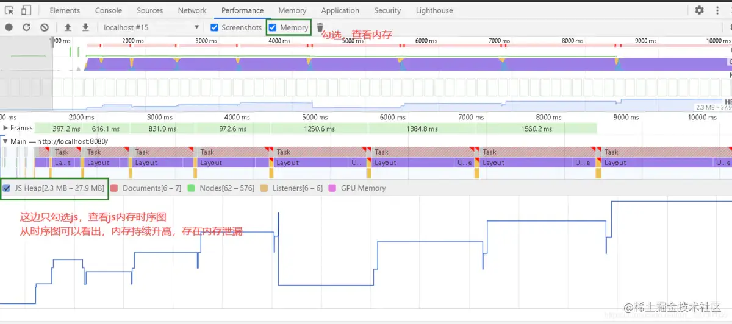The image size is (732, 324).
Task: Load a profile using the upload icon
Action: point(68,27)
